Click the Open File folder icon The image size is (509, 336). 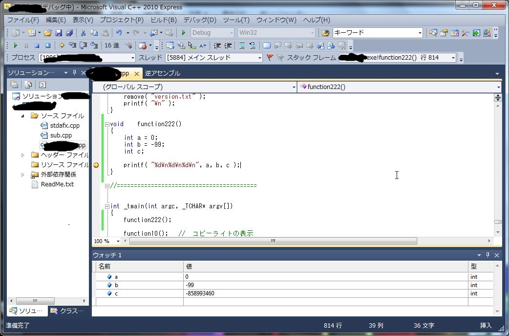[x=48, y=33]
